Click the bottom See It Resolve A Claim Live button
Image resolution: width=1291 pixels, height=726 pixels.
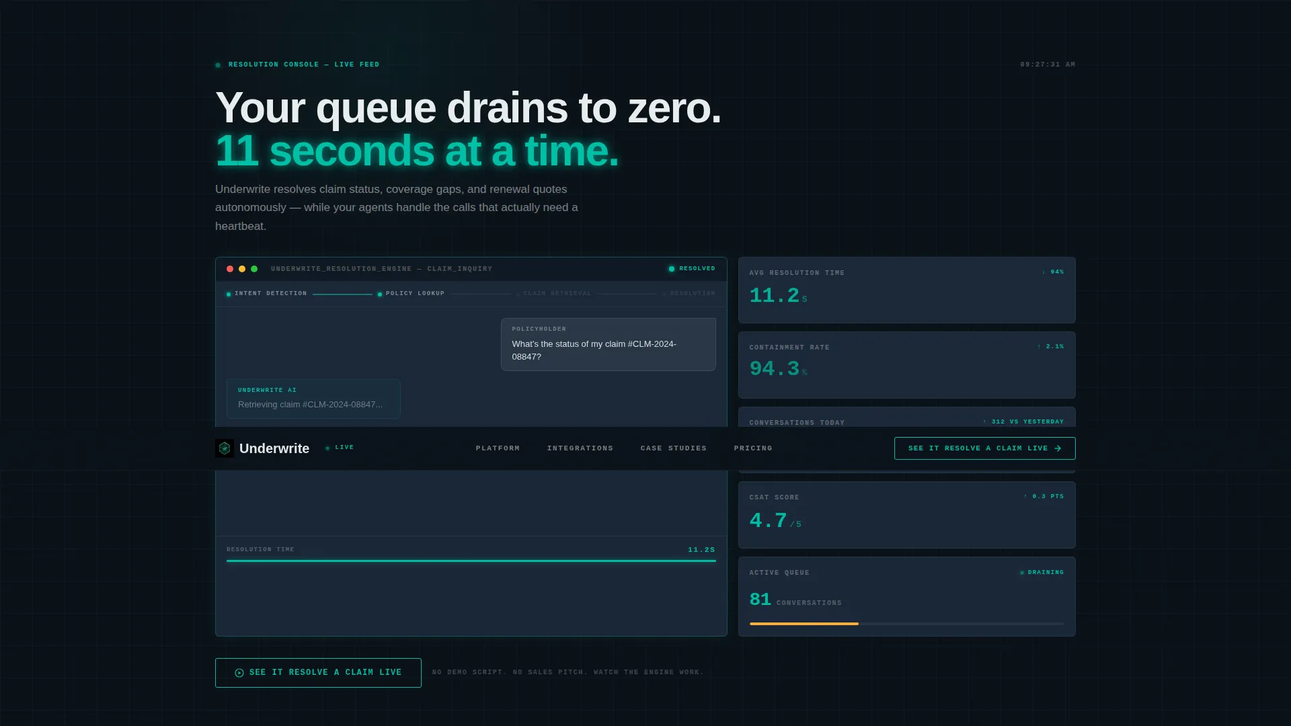point(318,673)
